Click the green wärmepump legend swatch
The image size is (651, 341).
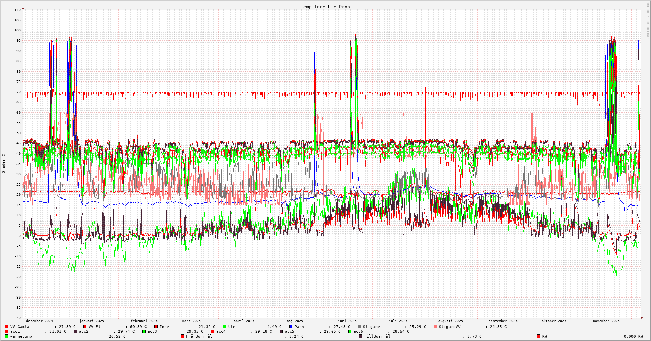[x=7, y=336]
